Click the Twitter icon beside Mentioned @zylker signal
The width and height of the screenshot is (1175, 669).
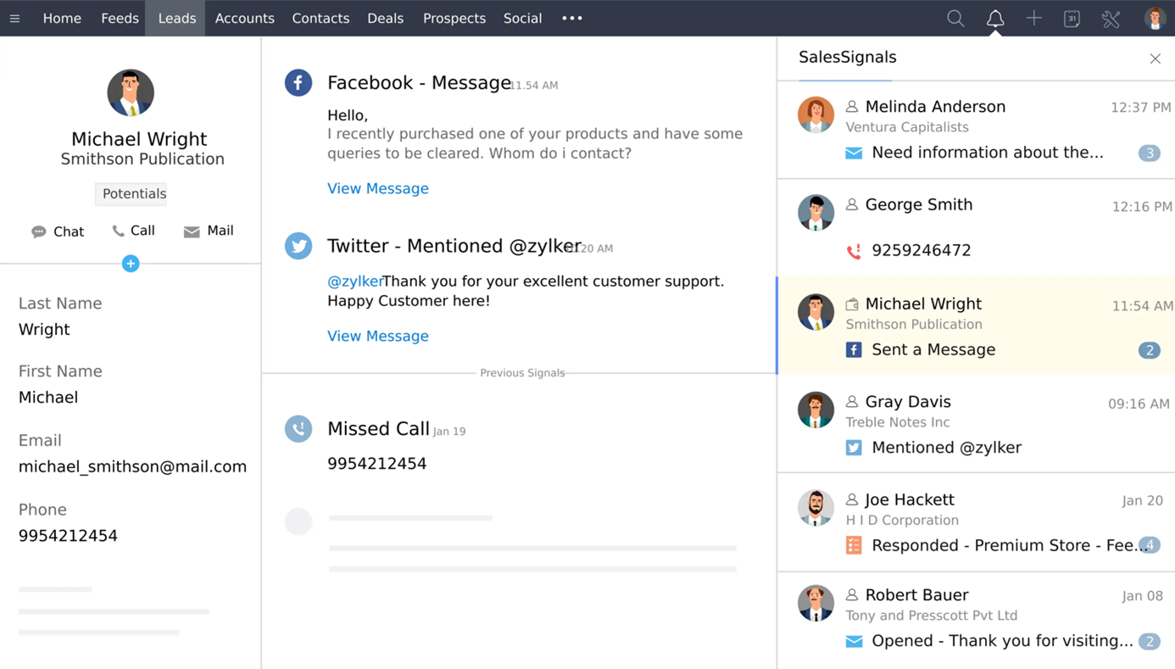click(x=298, y=246)
